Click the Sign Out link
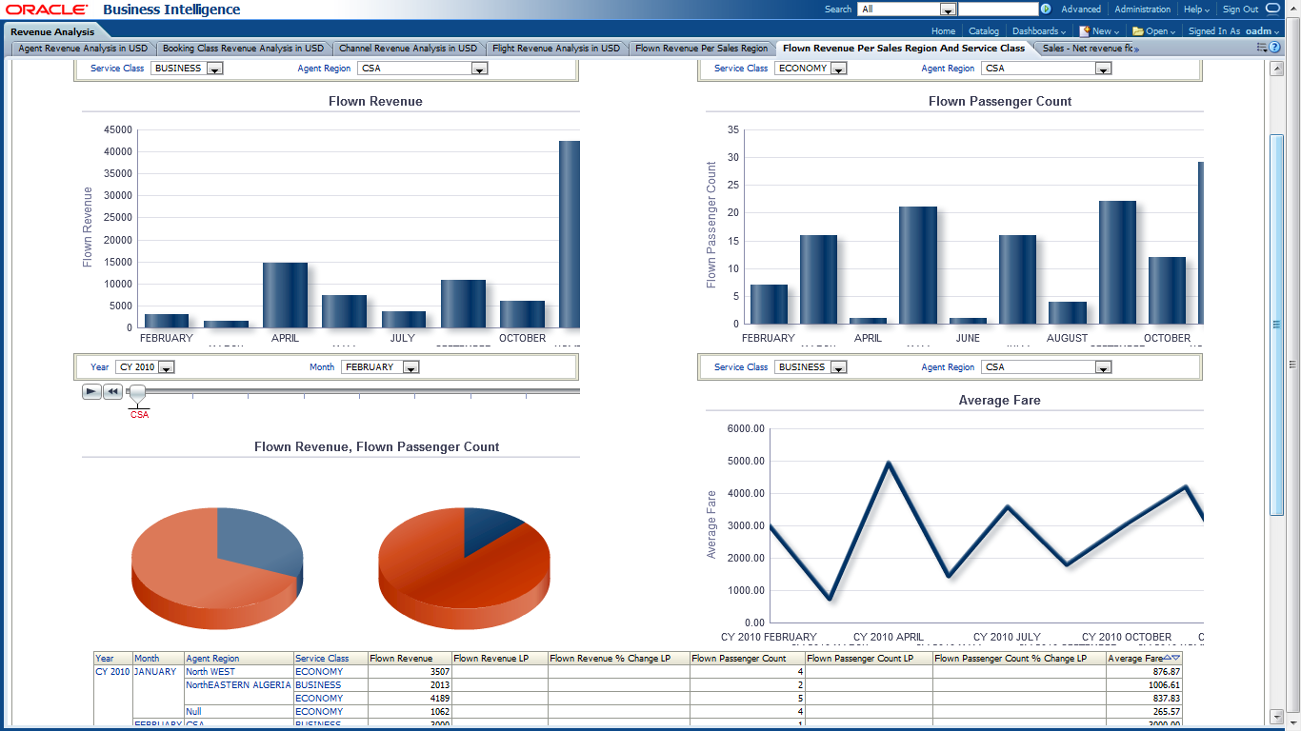This screenshot has height=731, width=1301. [1240, 10]
